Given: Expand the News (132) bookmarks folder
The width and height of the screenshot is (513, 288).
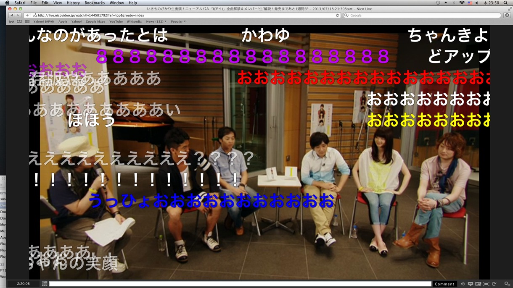Looking at the screenshot, I should point(156,21).
